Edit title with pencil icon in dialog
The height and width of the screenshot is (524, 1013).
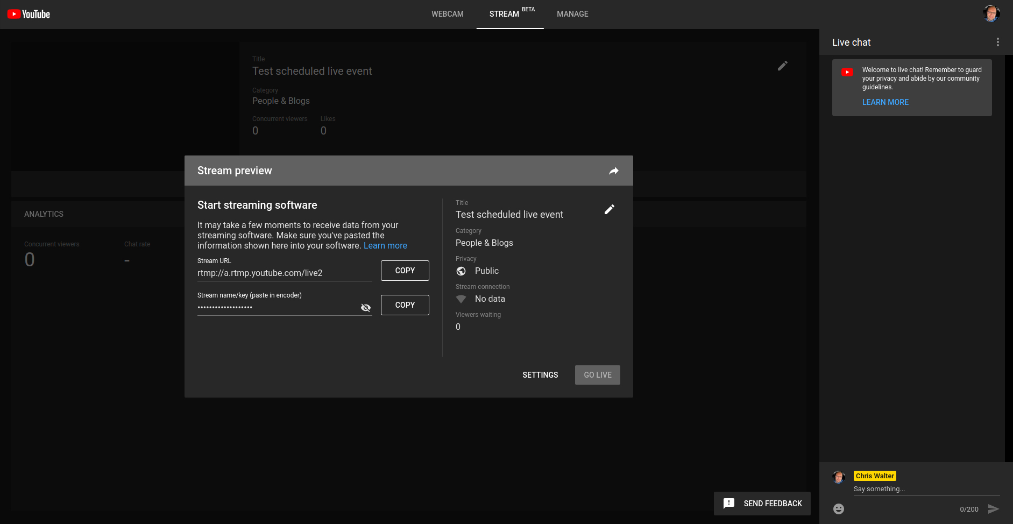click(x=609, y=210)
